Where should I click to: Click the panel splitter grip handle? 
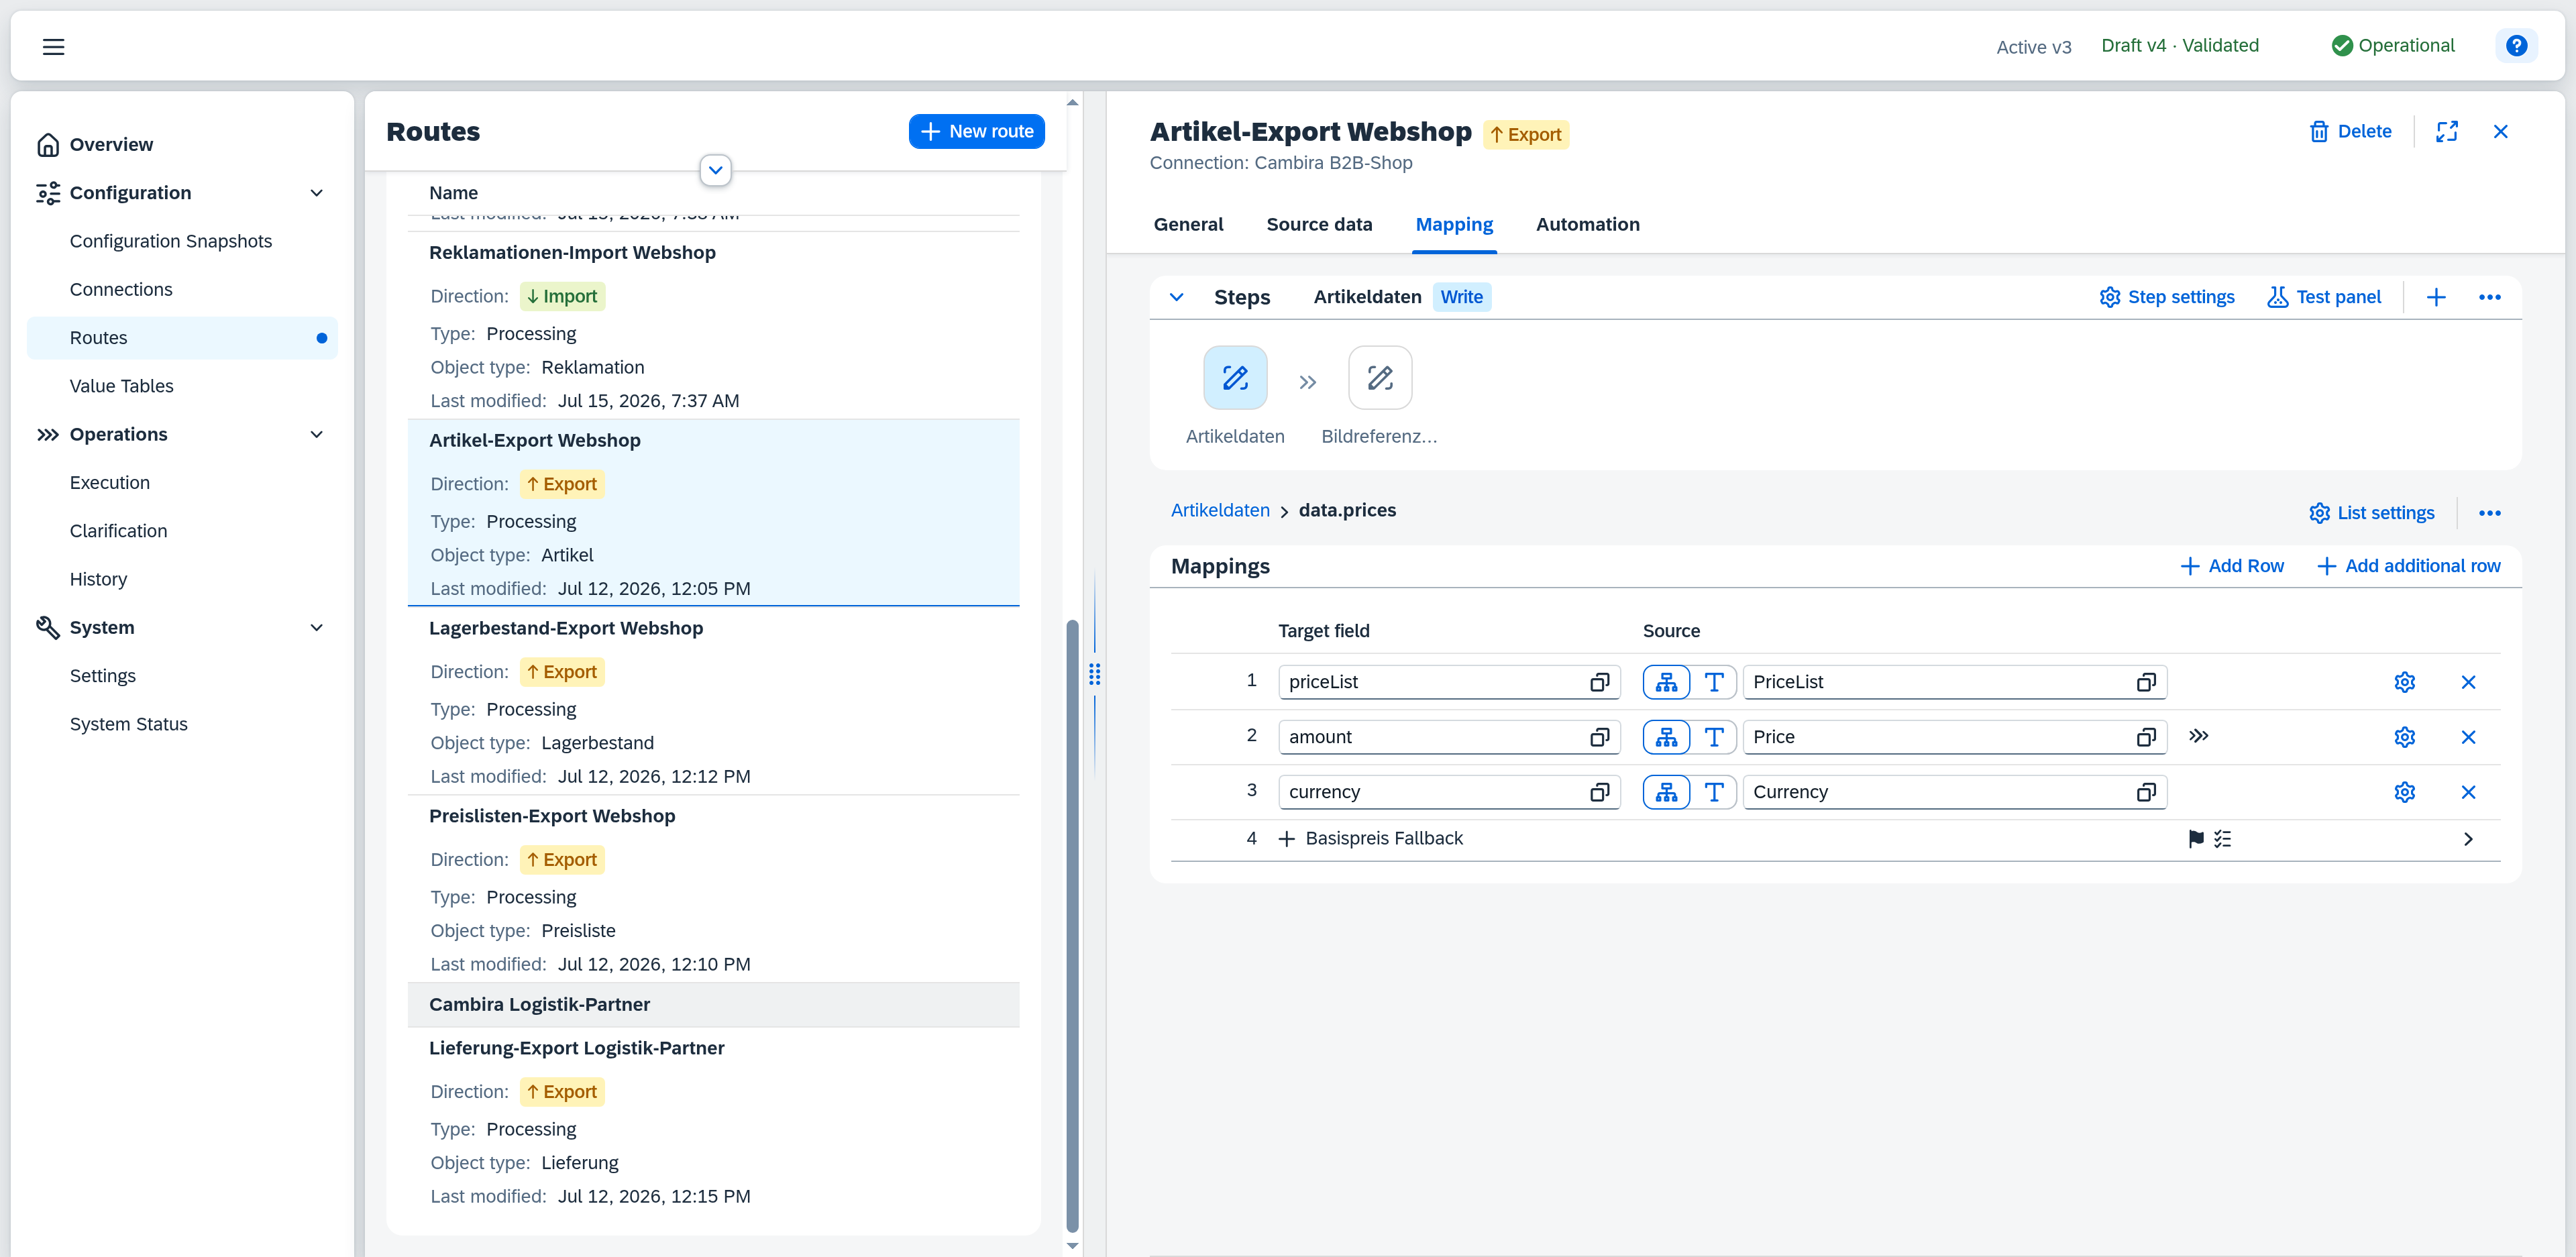(x=1094, y=675)
